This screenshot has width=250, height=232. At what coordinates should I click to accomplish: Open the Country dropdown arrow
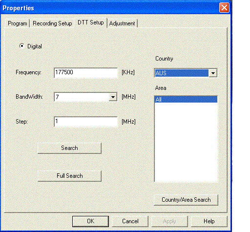[213, 73]
